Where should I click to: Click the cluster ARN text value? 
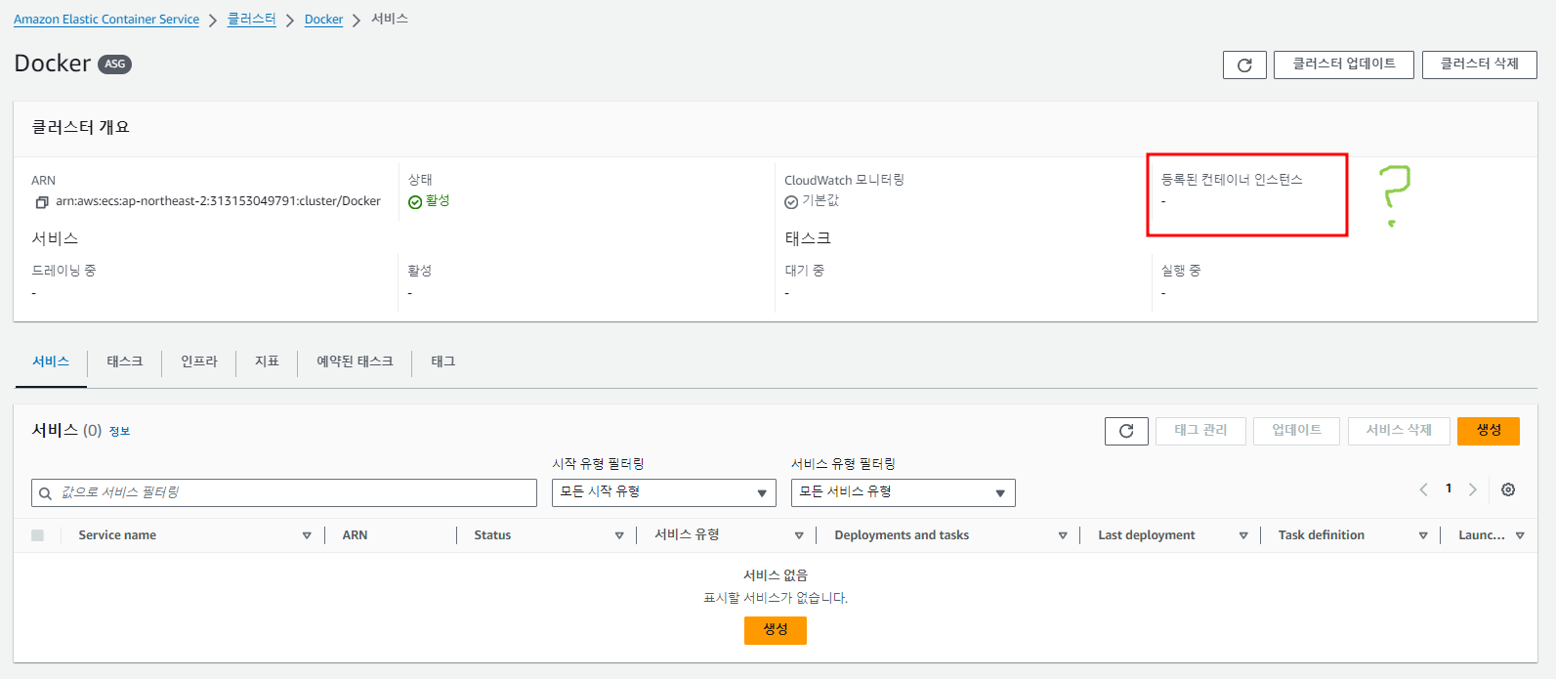[219, 201]
